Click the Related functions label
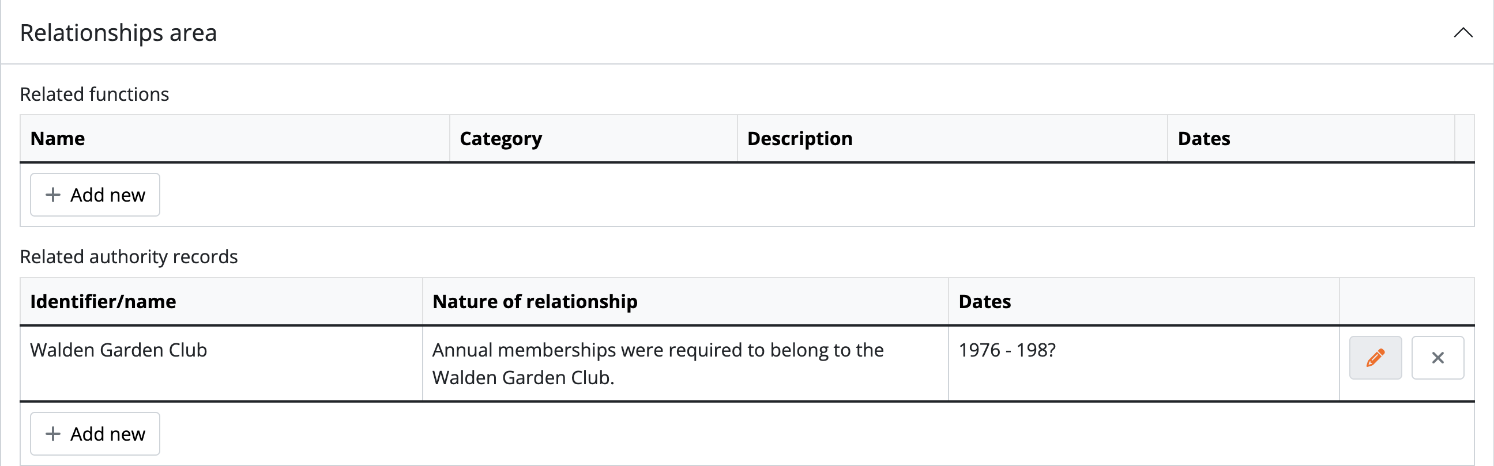1494x466 pixels. coord(95,94)
